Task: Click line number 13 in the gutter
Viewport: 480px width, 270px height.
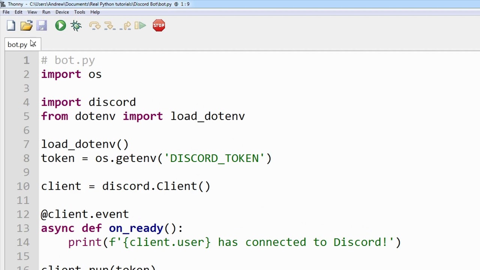Action: click(23, 228)
